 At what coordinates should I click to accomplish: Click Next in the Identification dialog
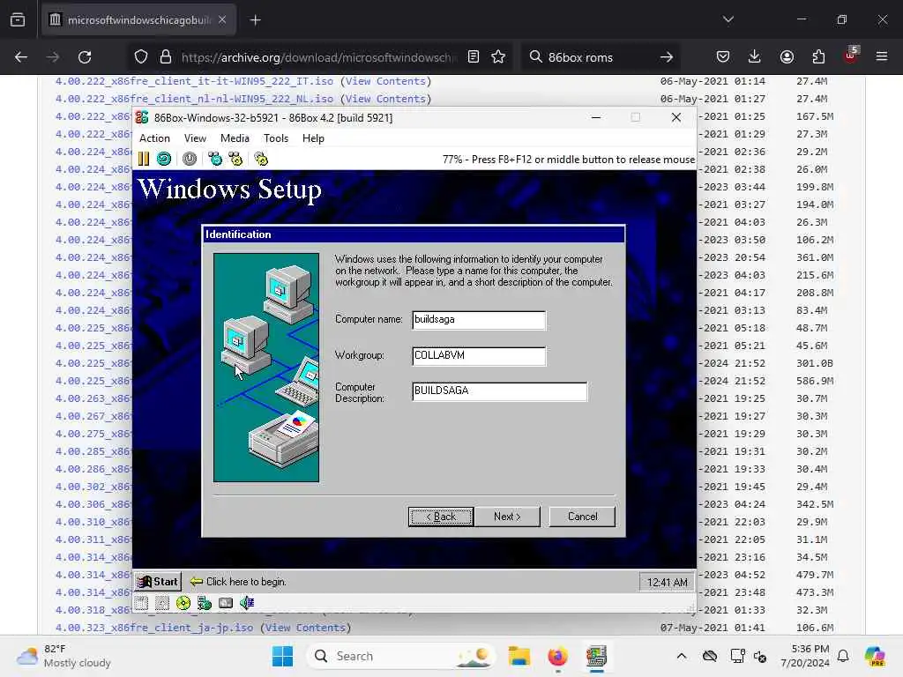tap(507, 517)
